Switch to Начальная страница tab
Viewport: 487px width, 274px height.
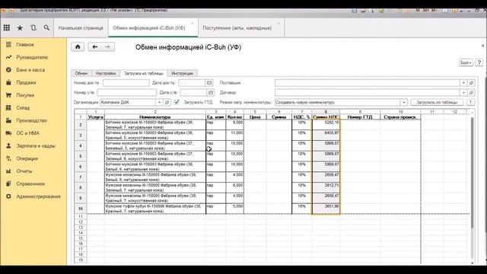coord(81,28)
